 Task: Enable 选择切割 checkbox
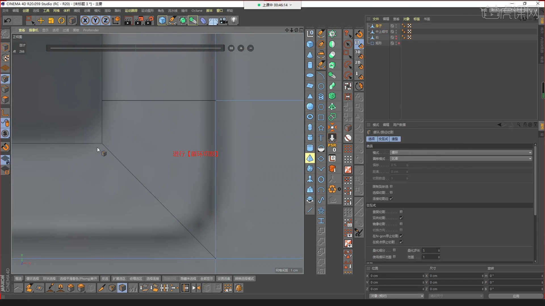[391, 193]
